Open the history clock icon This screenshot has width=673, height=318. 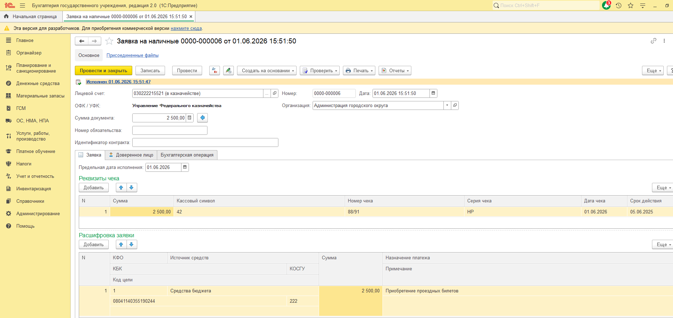coord(618,5)
